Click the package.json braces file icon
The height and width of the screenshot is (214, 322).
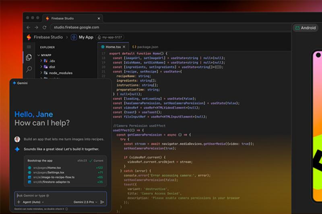point(134,47)
